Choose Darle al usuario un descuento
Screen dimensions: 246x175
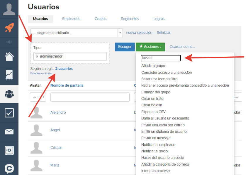tap(165, 118)
